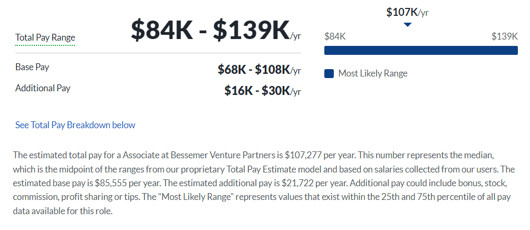Screen dimensions: 530x230
Task: Click the large $84K - $139K/yr total figure
Action: [216, 32]
